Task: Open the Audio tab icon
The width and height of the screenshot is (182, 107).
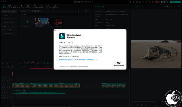Action: [x=15, y=6]
